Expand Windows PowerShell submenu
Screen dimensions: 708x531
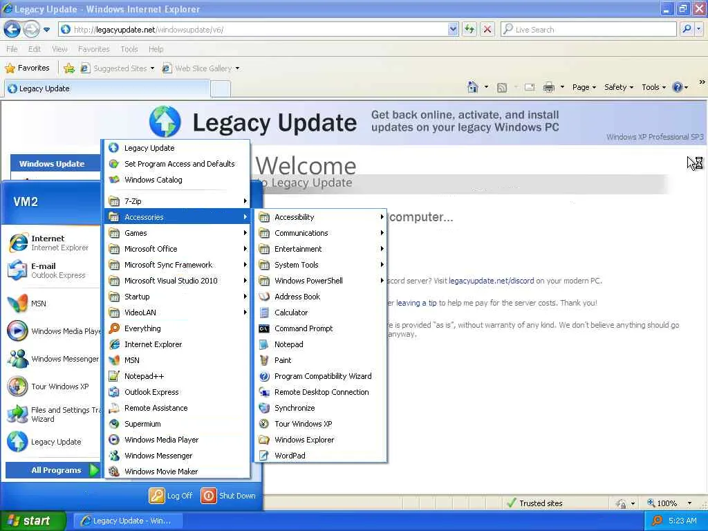coord(321,281)
